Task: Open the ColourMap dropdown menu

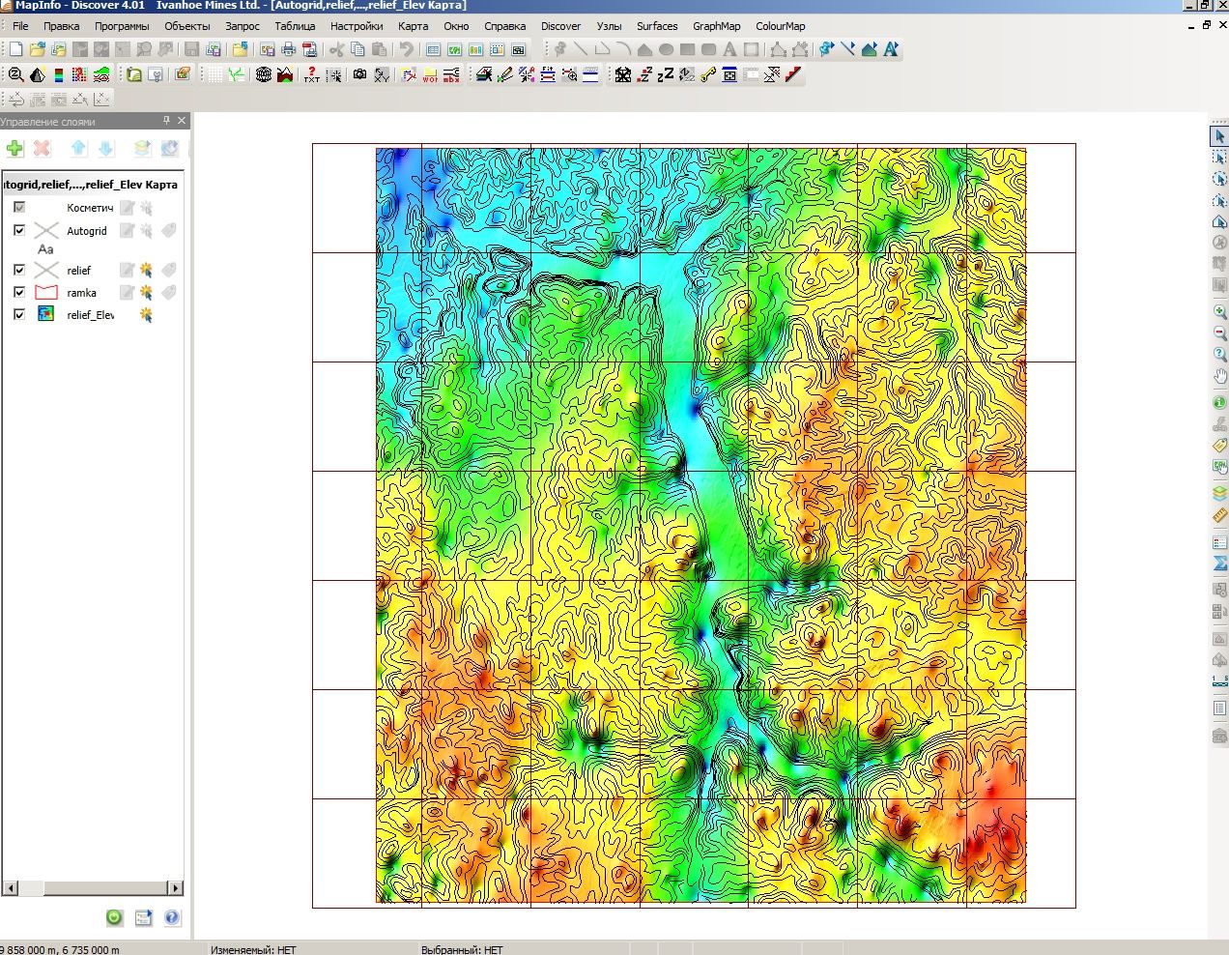Action: pyautogui.click(x=780, y=26)
